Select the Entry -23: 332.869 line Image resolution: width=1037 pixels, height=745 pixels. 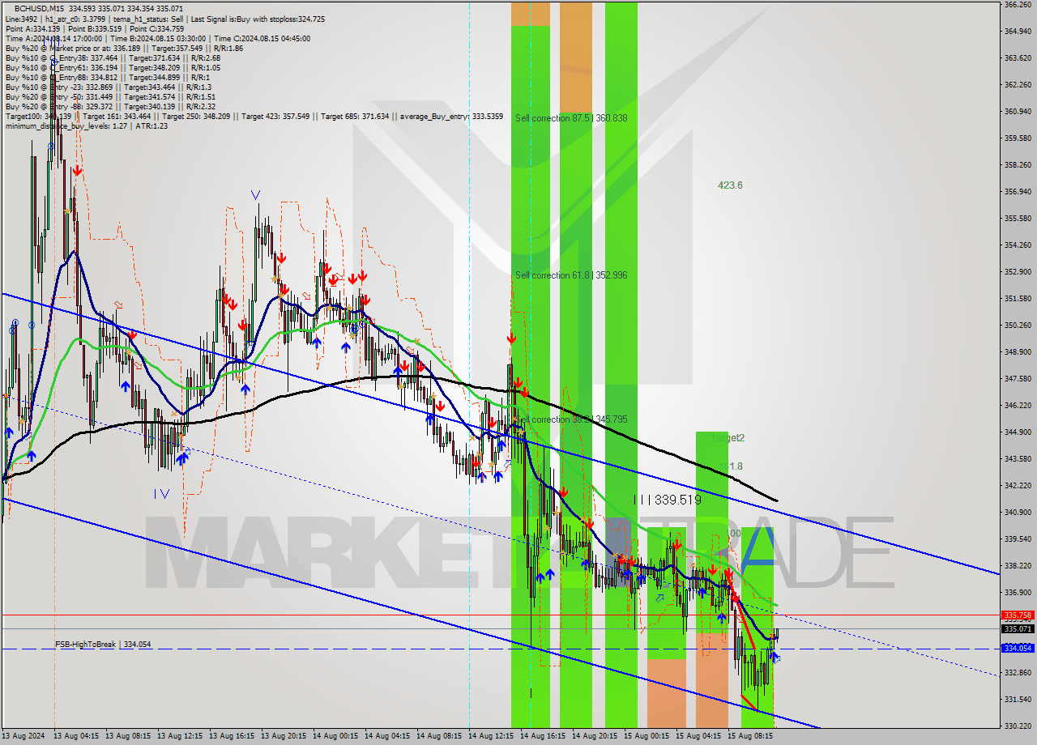click(x=108, y=87)
